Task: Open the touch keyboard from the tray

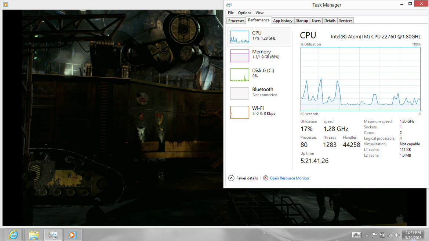Action: pos(356,235)
